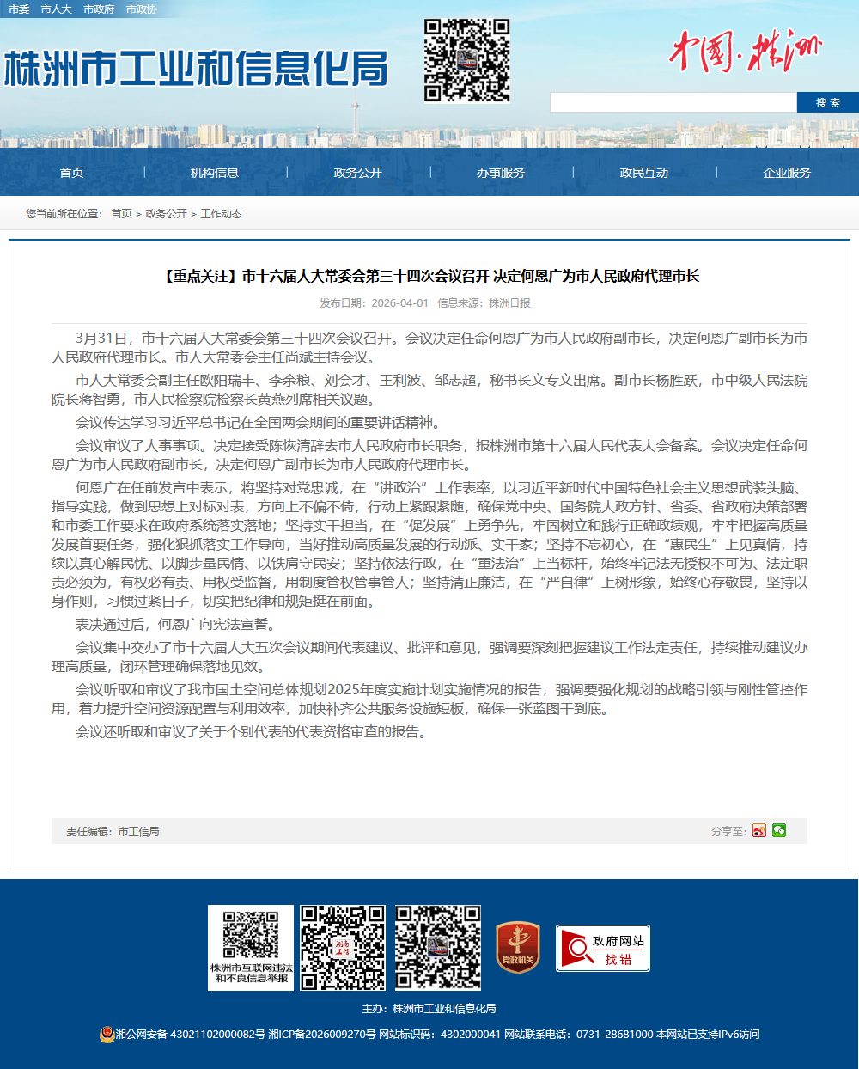This screenshot has height=1069, width=859.
Task: Go to 政务公开 in navigation bar
Action: 357,173
